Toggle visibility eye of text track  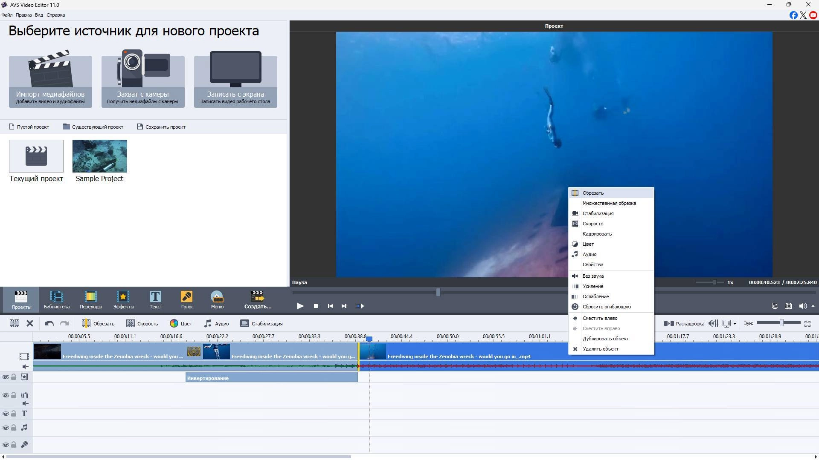(x=6, y=414)
